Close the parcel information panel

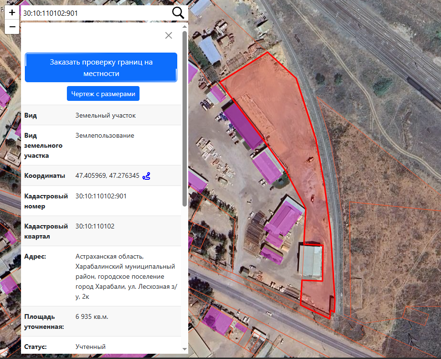click(x=168, y=35)
